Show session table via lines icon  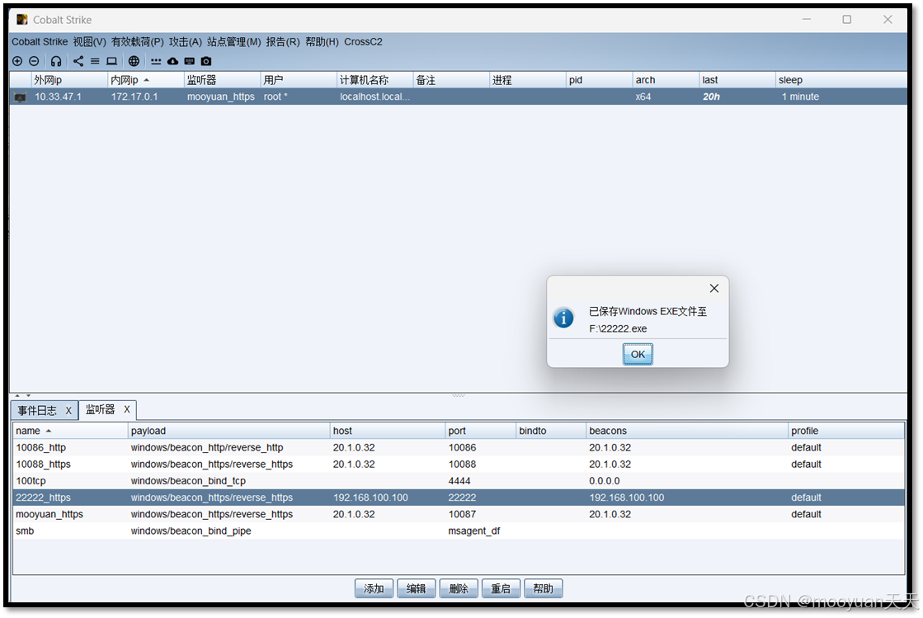[95, 61]
